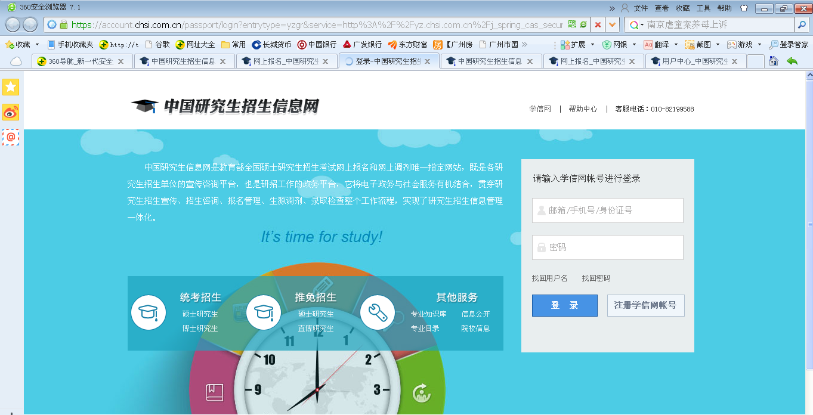The image size is (813, 415).
Task: Open the Weibo sidebar icon
Action: point(11,112)
